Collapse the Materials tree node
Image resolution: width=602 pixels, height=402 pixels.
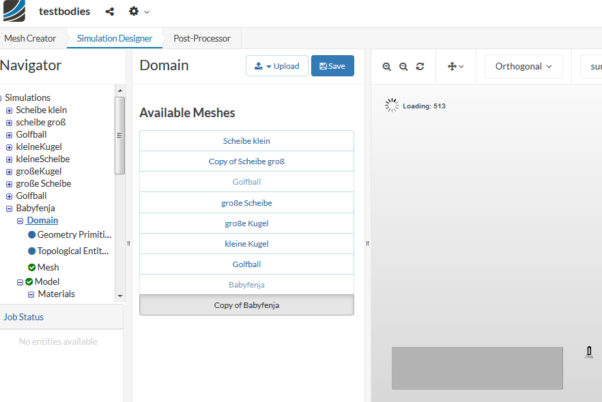click(31, 294)
